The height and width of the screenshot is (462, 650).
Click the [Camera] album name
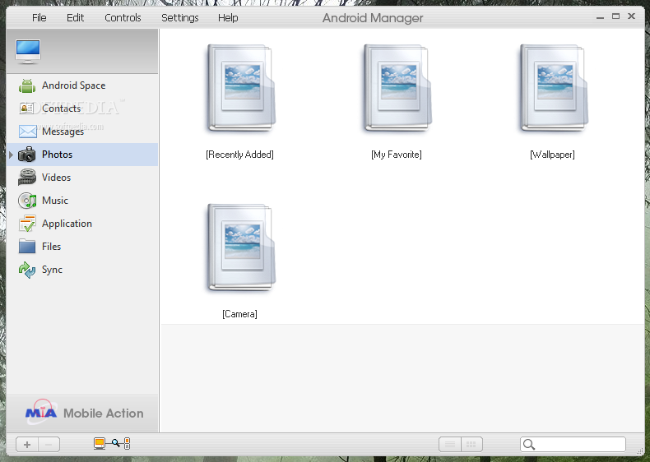239,314
